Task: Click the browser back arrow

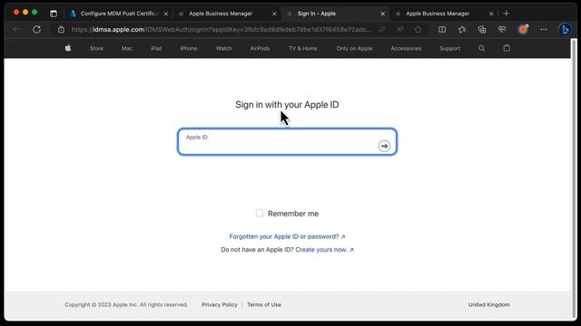Action: click(16, 30)
